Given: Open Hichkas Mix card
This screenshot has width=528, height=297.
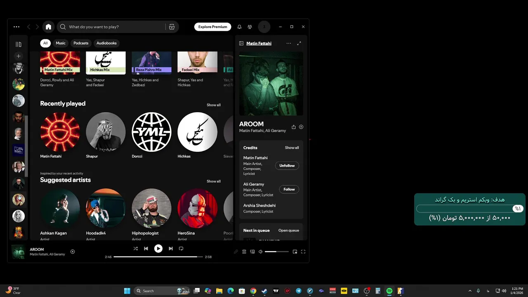Looking at the screenshot, I should 106,69.
